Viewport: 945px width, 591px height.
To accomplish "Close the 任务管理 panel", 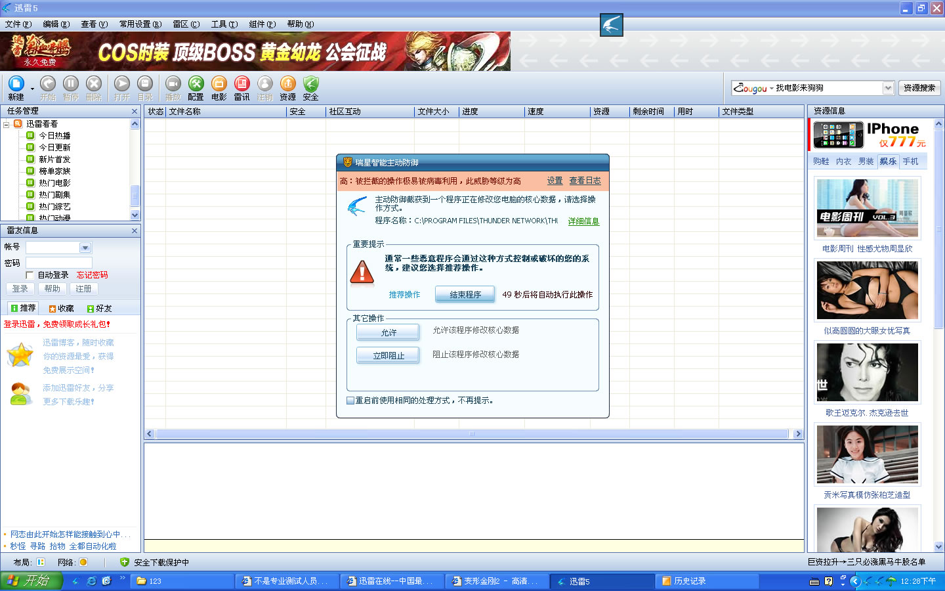I will 135,112.
